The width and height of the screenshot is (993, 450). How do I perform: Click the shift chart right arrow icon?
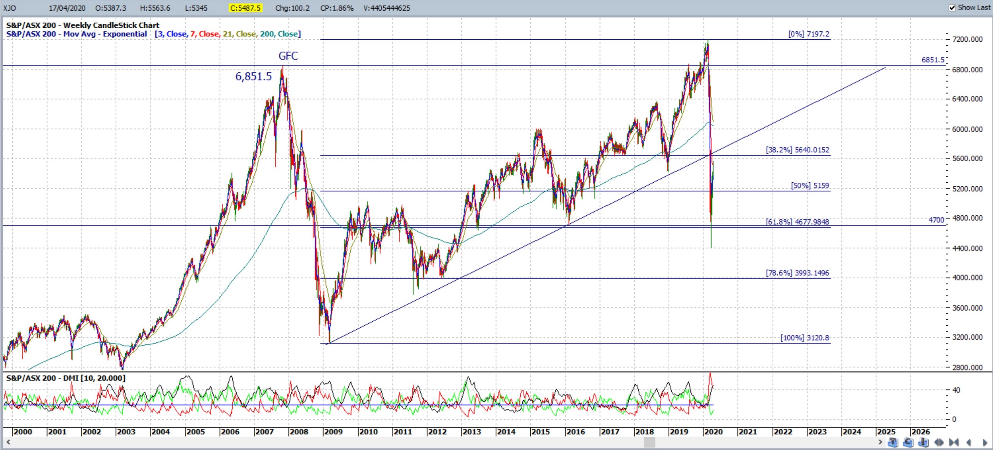(x=984, y=442)
